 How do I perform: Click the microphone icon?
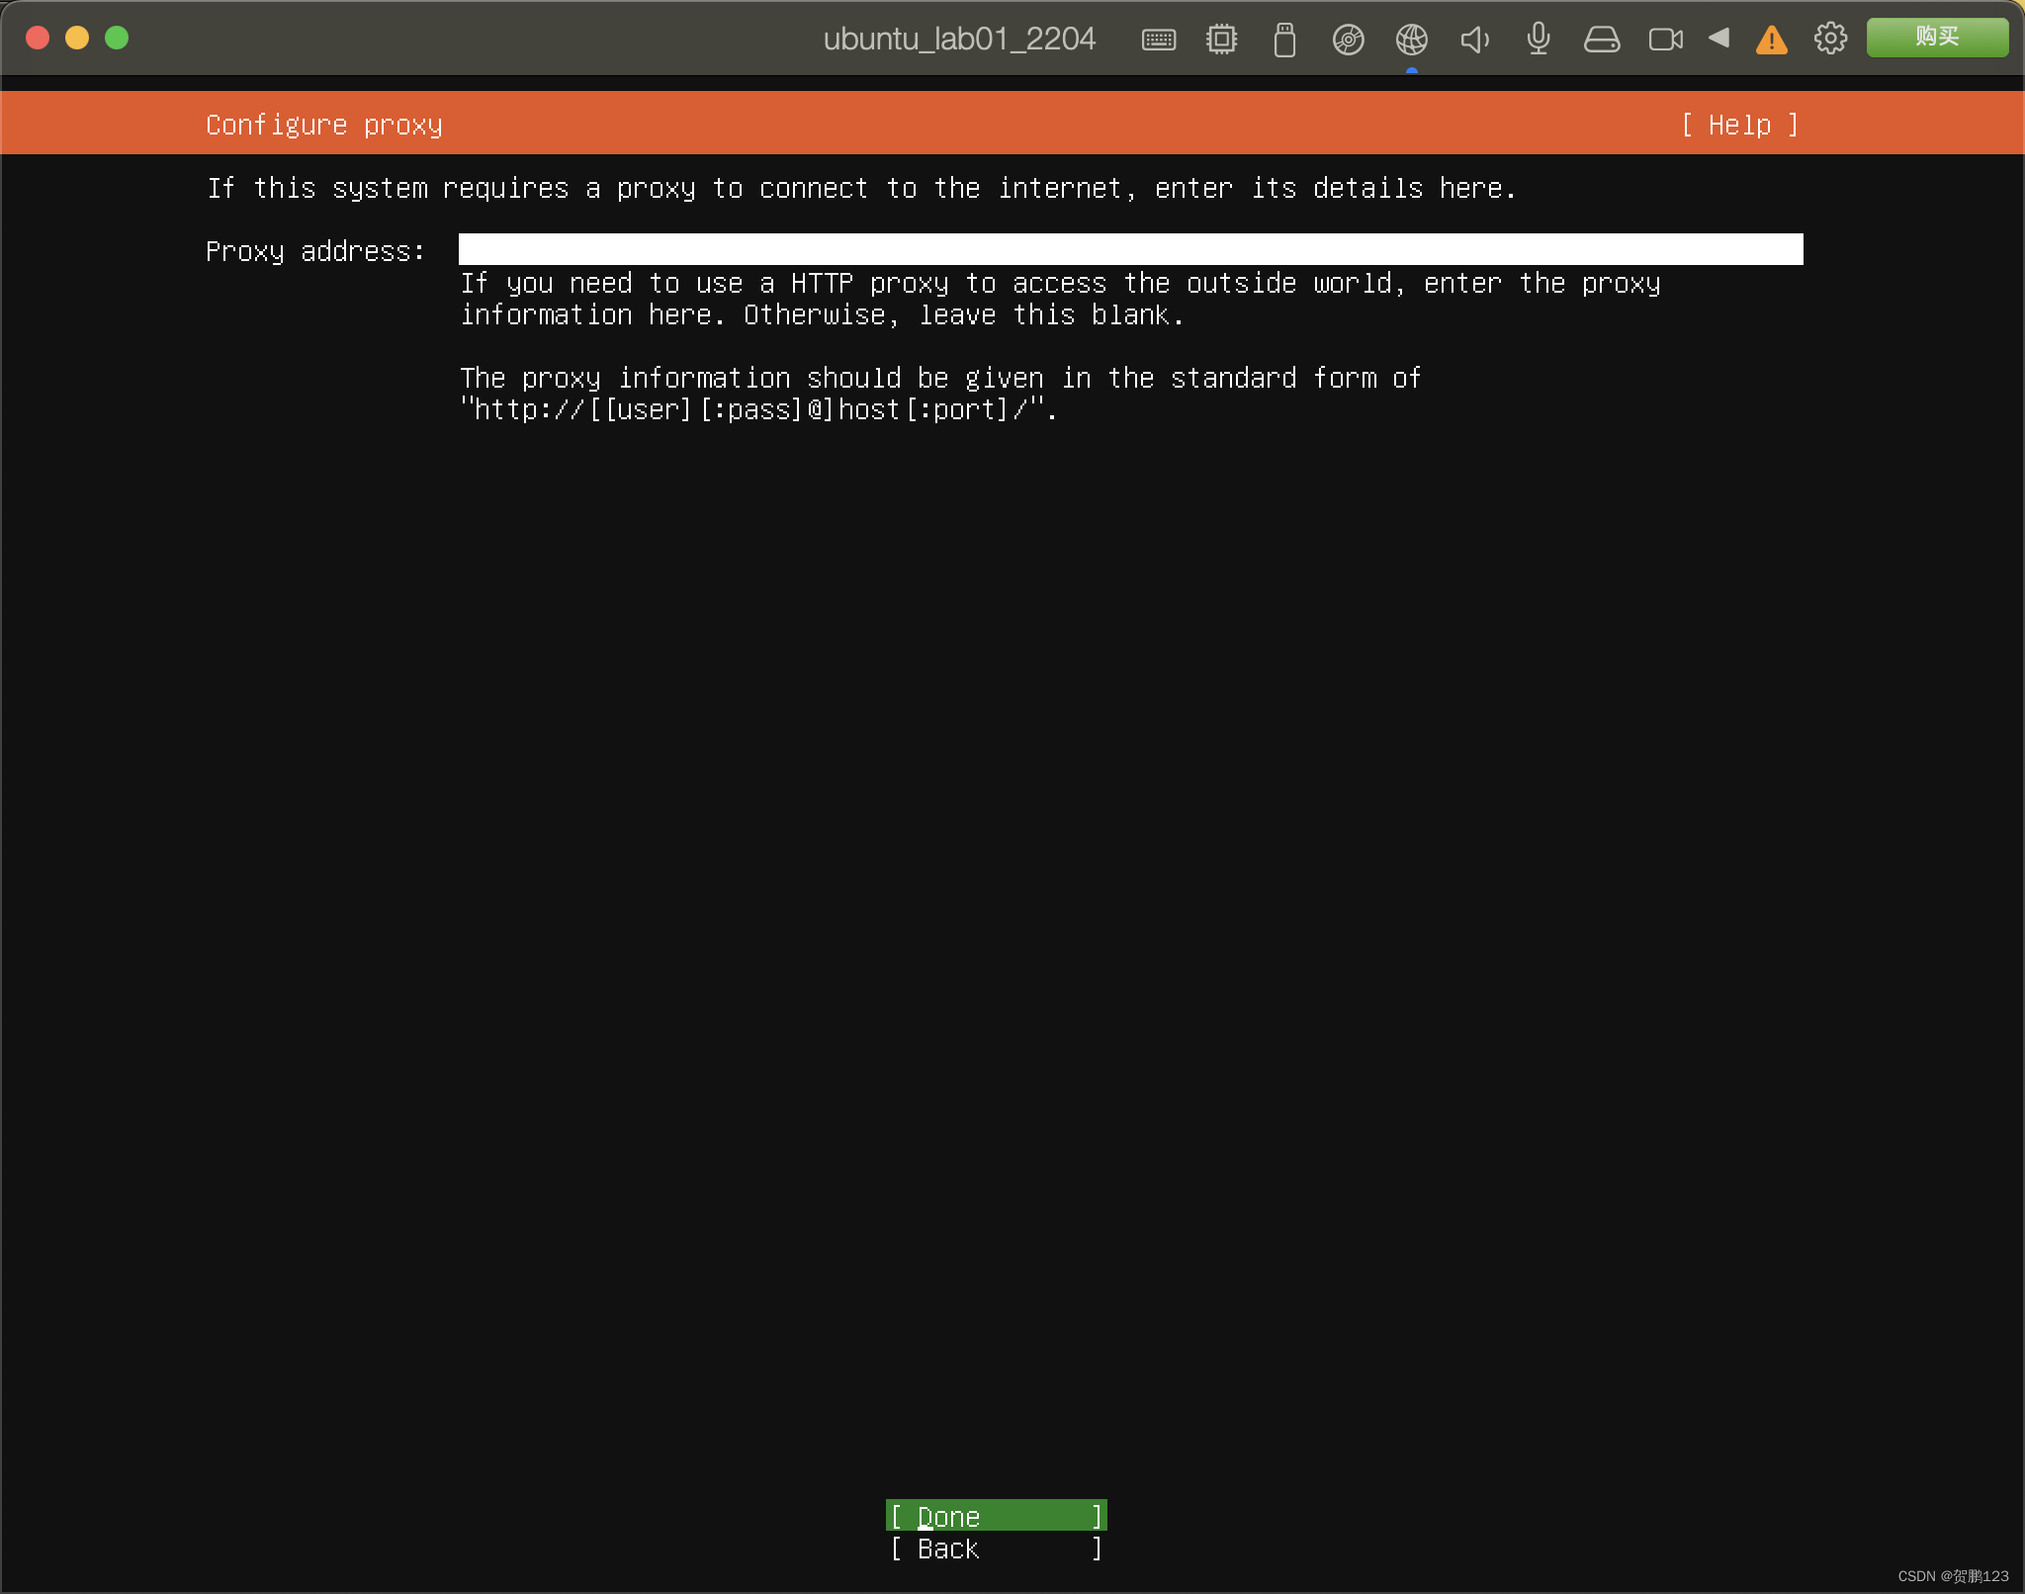coord(1538,40)
